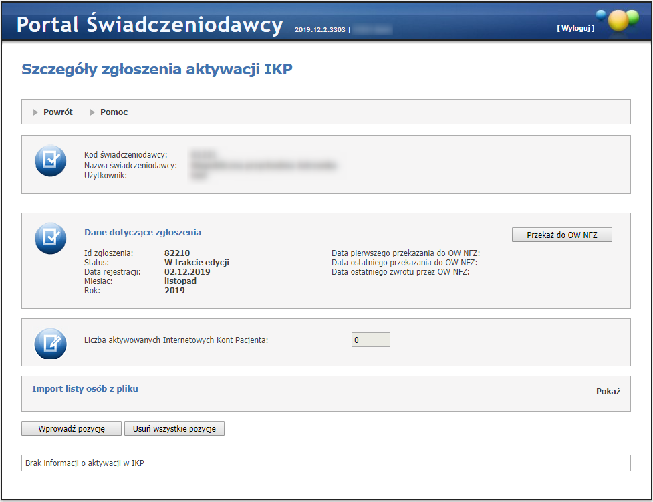Image resolution: width=653 pixels, height=502 pixels.
Task: Focus the activated patient accounts number field
Action: click(x=370, y=340)
